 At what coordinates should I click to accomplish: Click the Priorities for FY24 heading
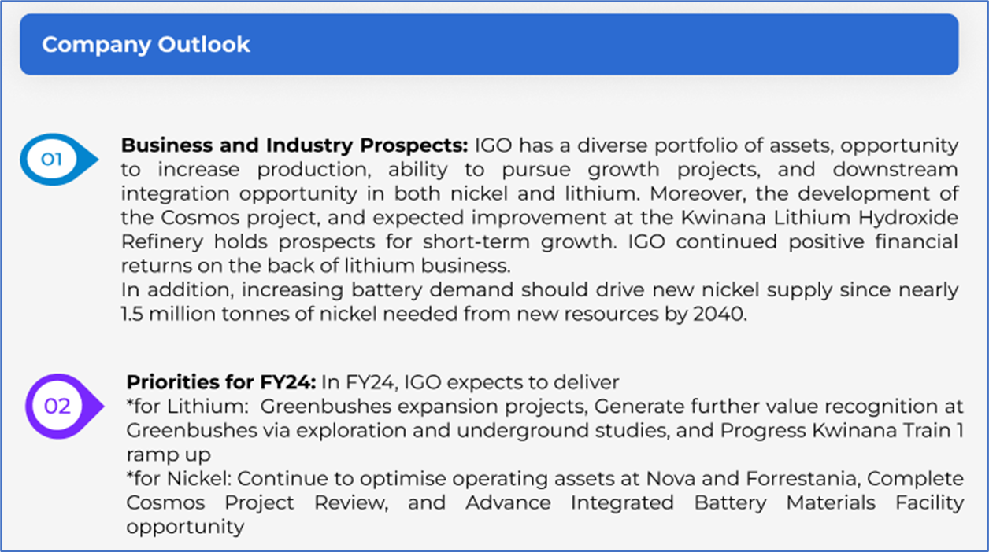pos(221,383)
